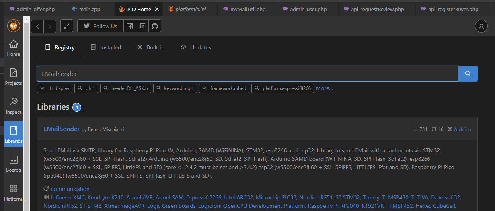Click the examples count 16 stat
The height and width of the screenshot is (211, 495).
click(x=437, y=129)
